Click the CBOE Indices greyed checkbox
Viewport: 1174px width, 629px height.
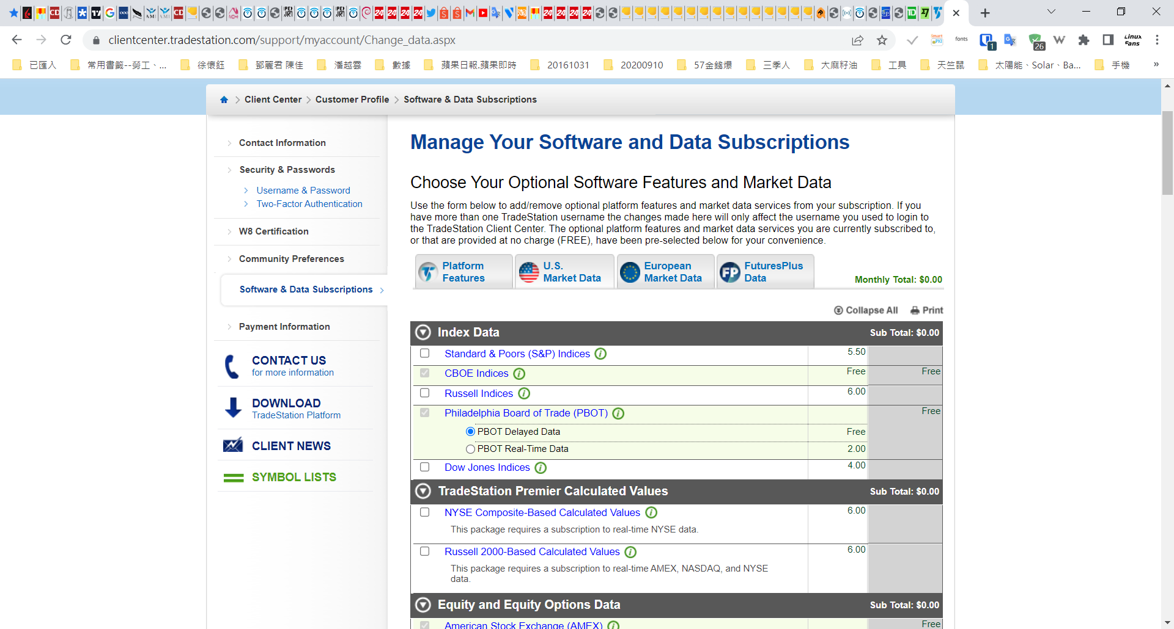[x=424, y=373]
